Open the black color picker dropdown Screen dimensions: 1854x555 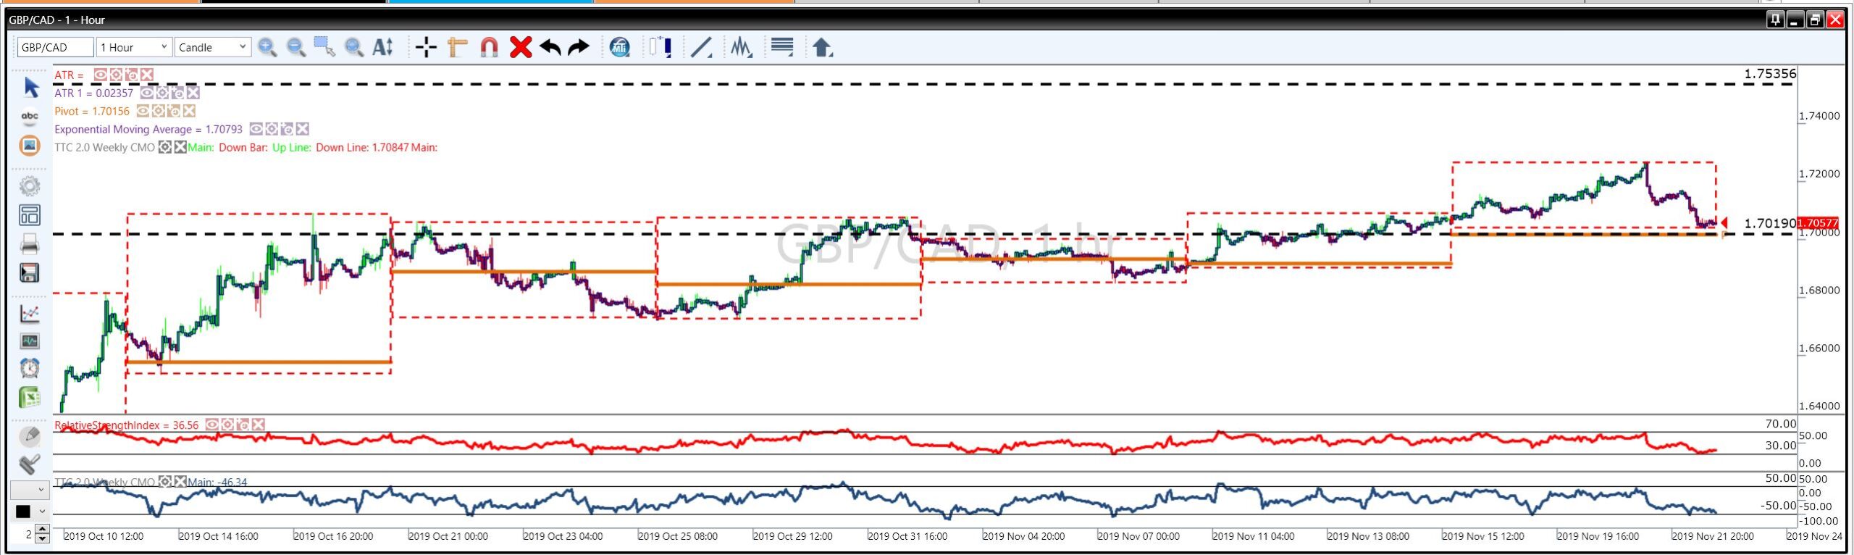(42, 512)
